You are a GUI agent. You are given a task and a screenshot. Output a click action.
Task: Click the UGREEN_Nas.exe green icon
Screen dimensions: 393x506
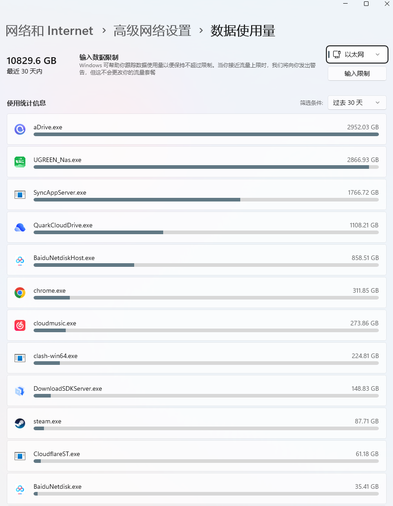pyautogui.click(x=20, y=162)
